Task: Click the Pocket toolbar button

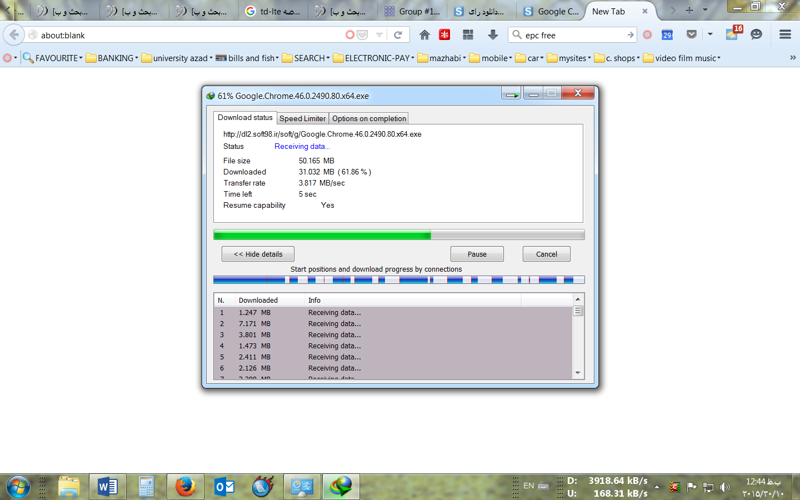Action: point(692,34)
